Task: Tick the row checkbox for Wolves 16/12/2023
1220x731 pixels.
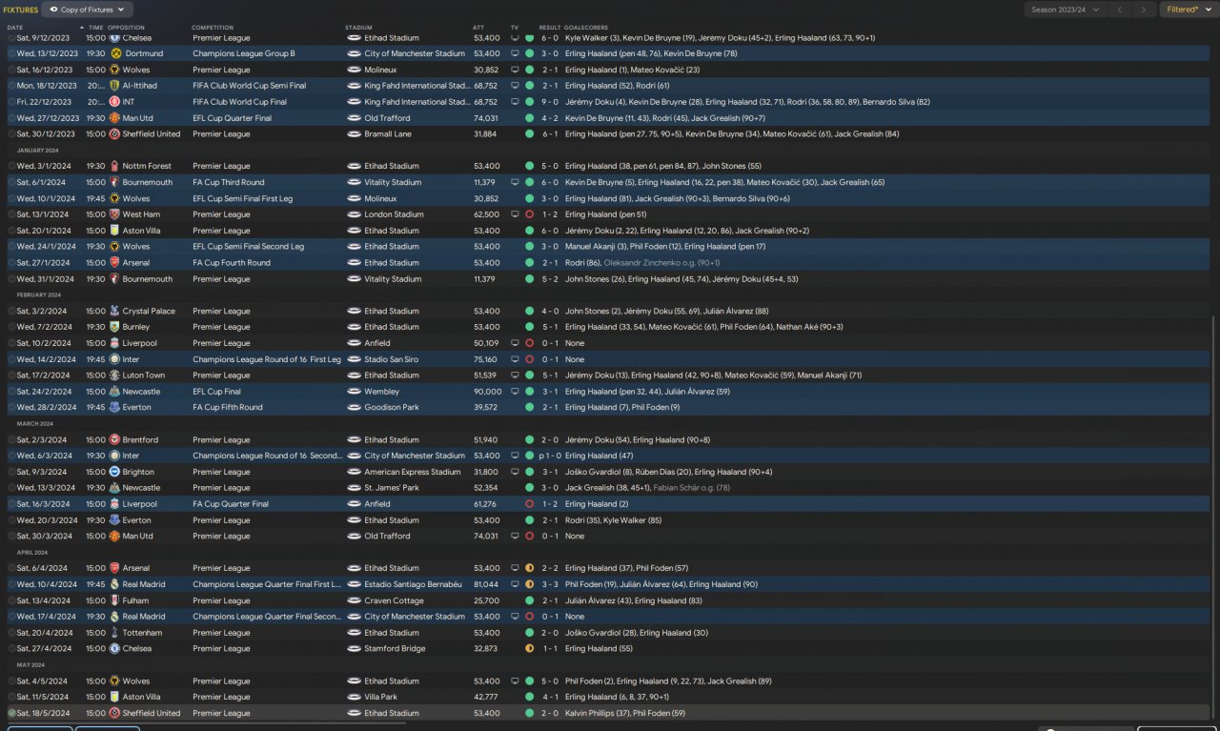Action: 11,71
